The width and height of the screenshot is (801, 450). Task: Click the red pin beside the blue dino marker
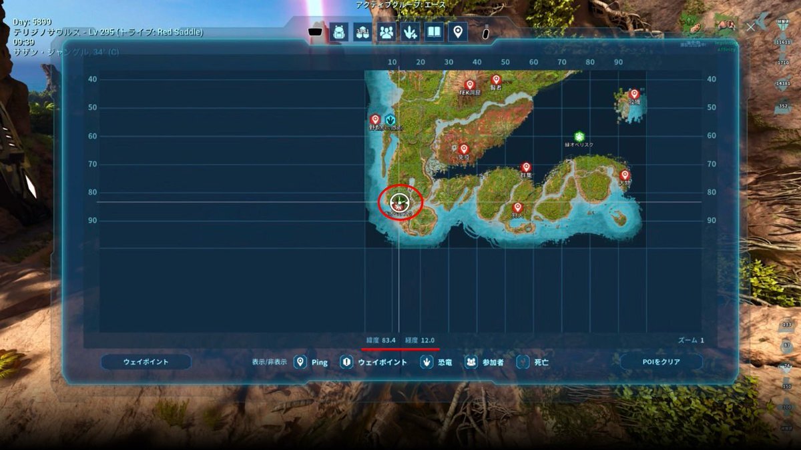pos(375,120)
